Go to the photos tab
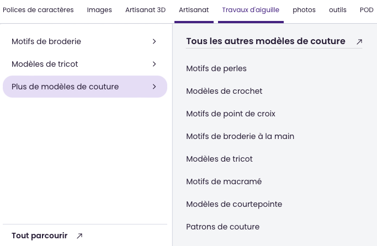Image resolution: width=377 pixels, height=246 pixels. point(304,10)
